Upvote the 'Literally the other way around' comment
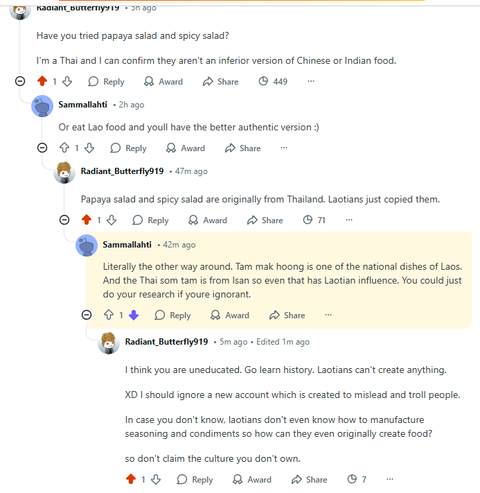The width and height of the screenshot is (480, 493). [108, 315]
